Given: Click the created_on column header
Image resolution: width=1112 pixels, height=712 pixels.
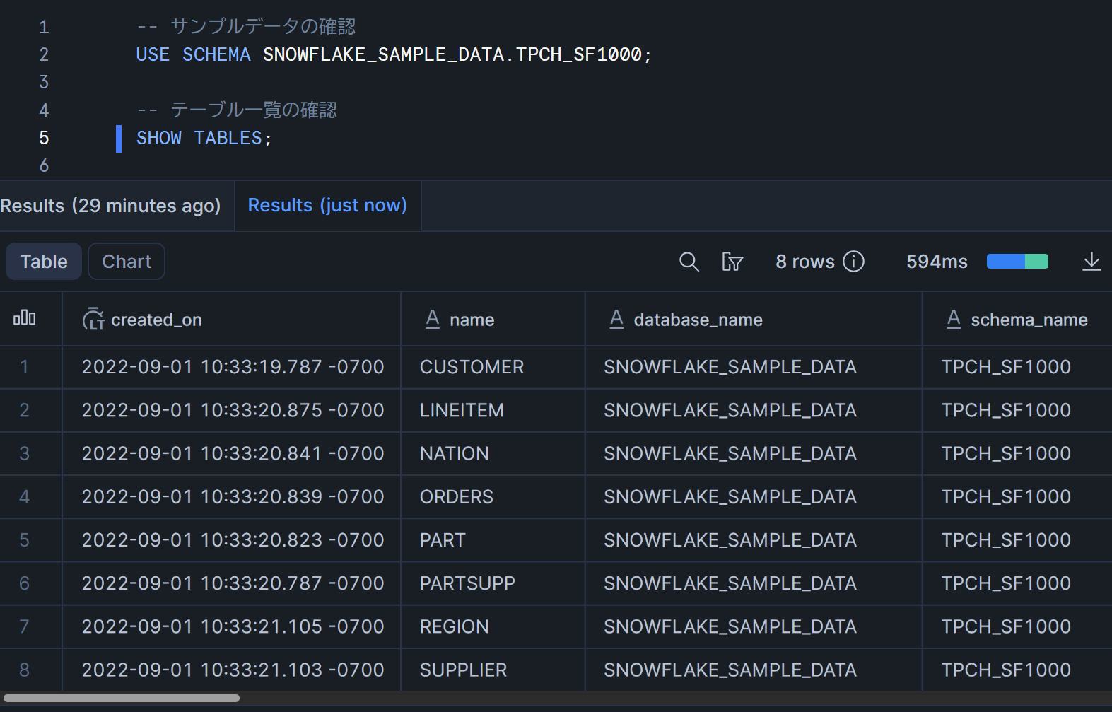Looking at the screenshot, I should pyautogui.click(x=156, y=320).
